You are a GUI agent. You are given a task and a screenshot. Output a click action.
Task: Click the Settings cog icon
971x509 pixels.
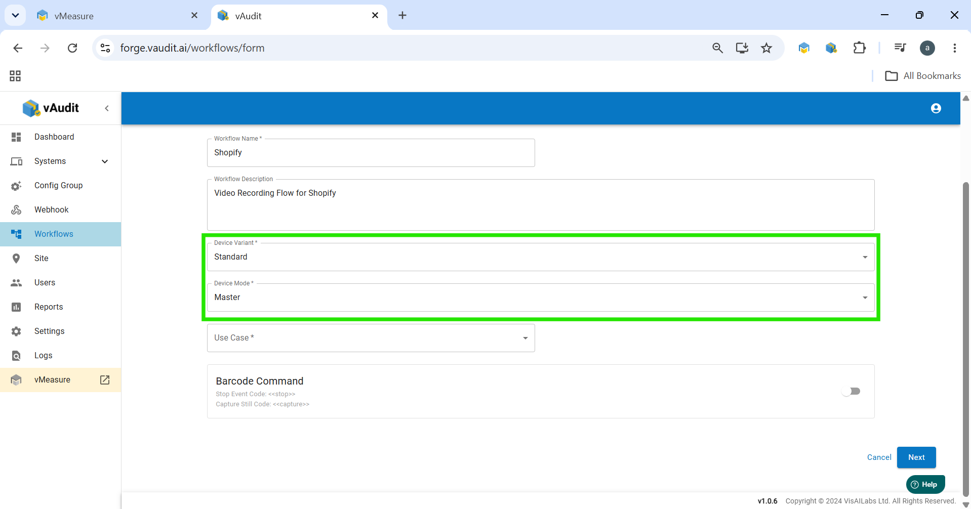coord(16,331)
